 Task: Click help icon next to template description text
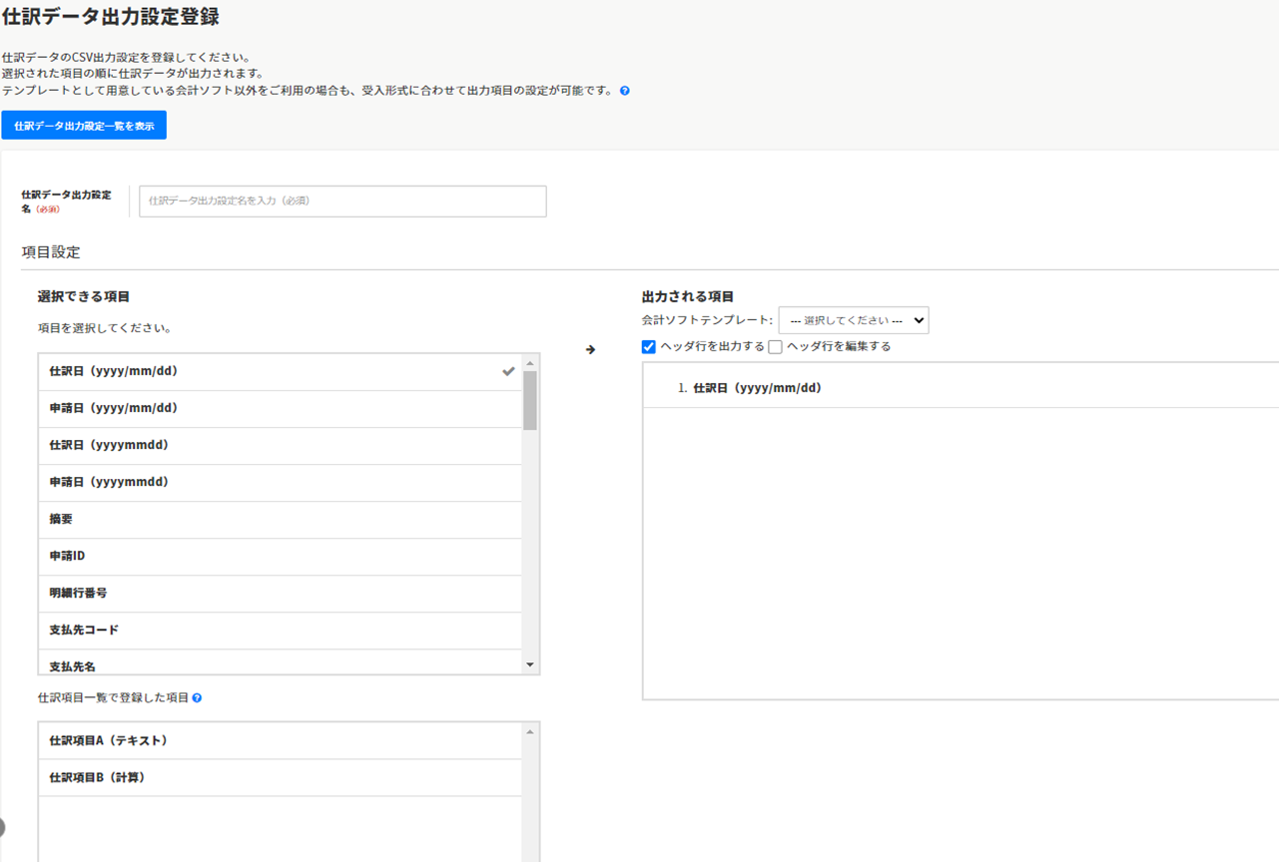coord(625,91)
